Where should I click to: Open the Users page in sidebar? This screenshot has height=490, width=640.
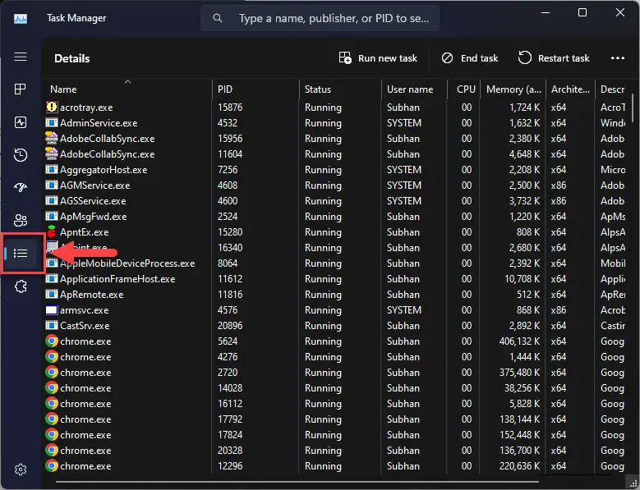(21, 221)
